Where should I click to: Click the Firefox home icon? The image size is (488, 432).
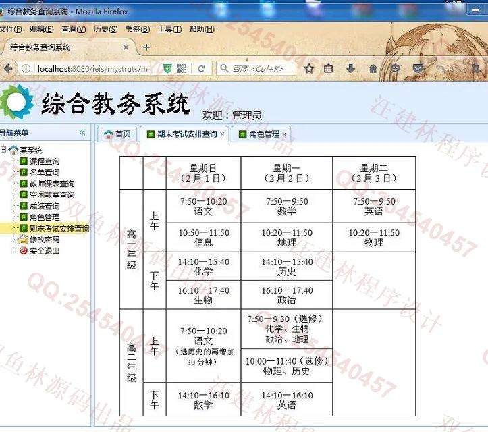pyautogui.click(x=373, y=69)
